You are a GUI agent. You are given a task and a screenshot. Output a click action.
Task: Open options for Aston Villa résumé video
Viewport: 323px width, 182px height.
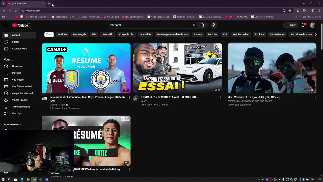pyautogui.click(x=129, y=97)
